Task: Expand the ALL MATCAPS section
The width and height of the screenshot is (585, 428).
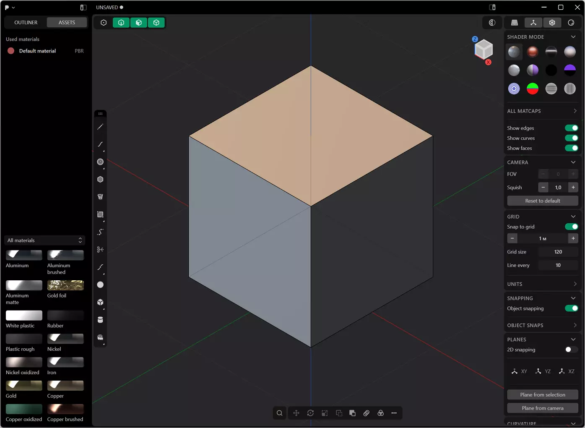Action: pyautogui.click(x=542, y=111)
